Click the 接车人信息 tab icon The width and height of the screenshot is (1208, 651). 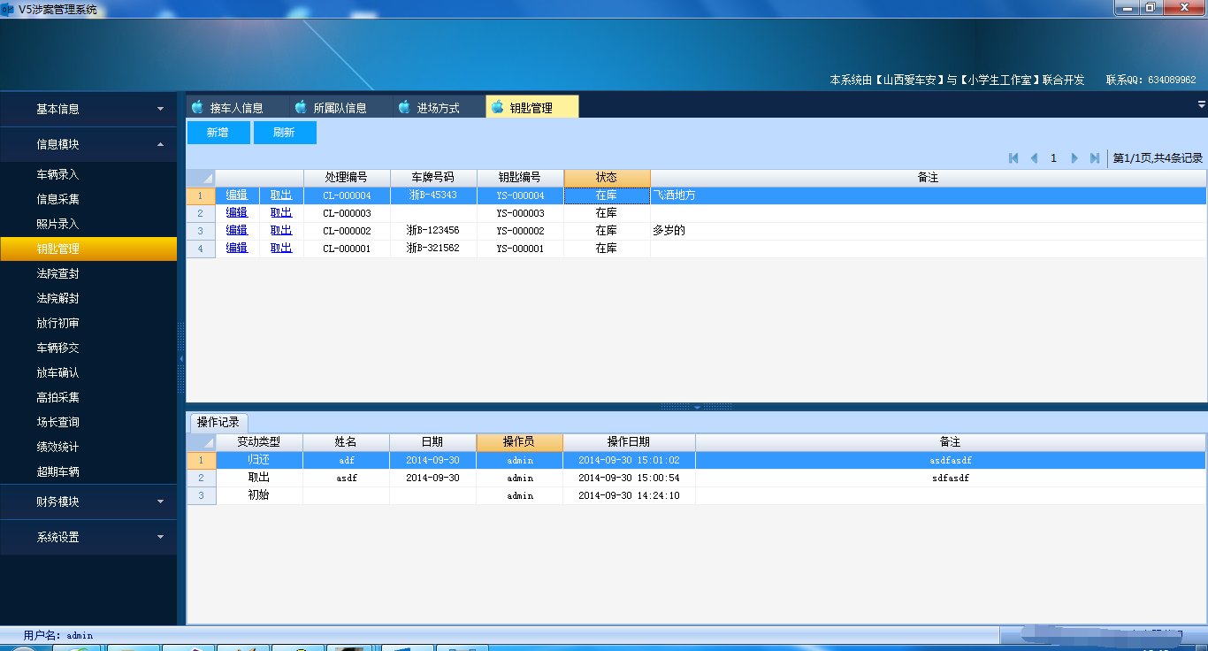point(197,107)
